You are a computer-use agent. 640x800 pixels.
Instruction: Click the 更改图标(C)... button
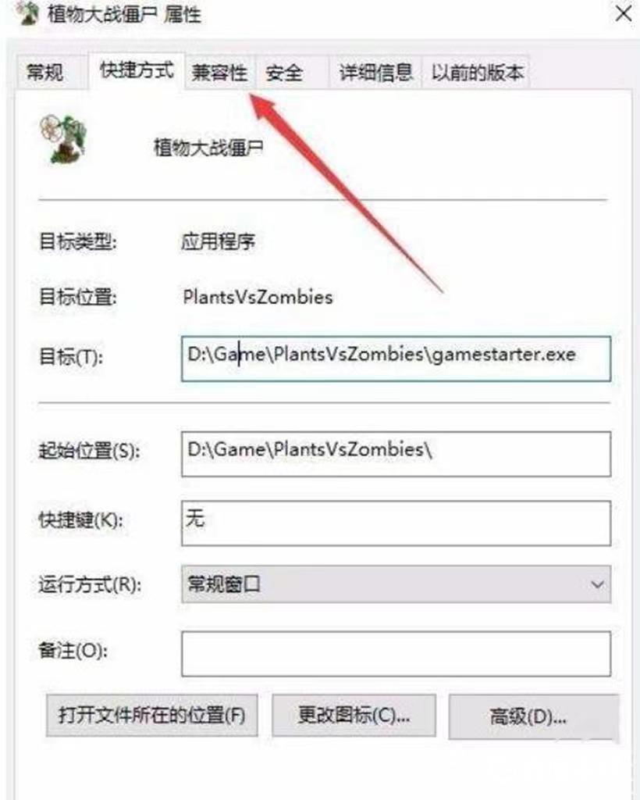point(354,716)
